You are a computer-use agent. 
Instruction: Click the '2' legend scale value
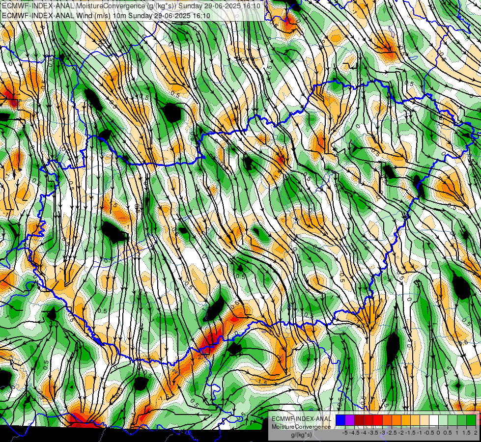(476, 433)
